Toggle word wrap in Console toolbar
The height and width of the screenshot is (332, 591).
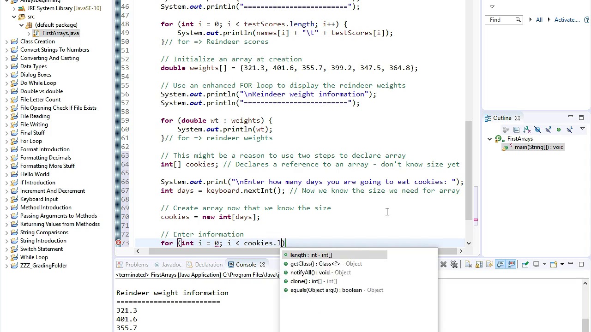[x=489, y=264]
